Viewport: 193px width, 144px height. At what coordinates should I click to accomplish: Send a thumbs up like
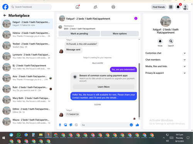tap(137, 125)
